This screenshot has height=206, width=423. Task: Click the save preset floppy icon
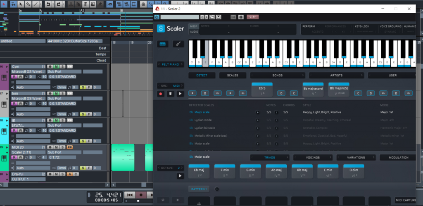point(219,17)
